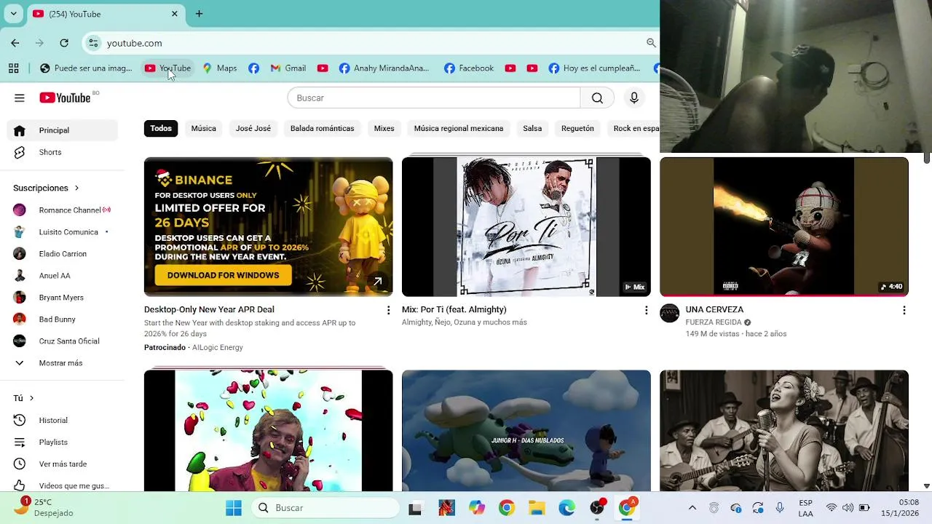932x524 pixels.
Task: Select the Salsa filter chip
Action: pyautogui.click(x=532, y=128)
